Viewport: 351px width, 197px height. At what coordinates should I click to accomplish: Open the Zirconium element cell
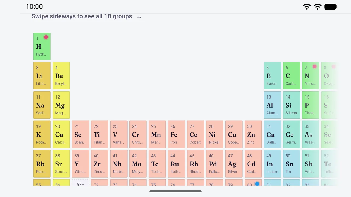(100, 164)
